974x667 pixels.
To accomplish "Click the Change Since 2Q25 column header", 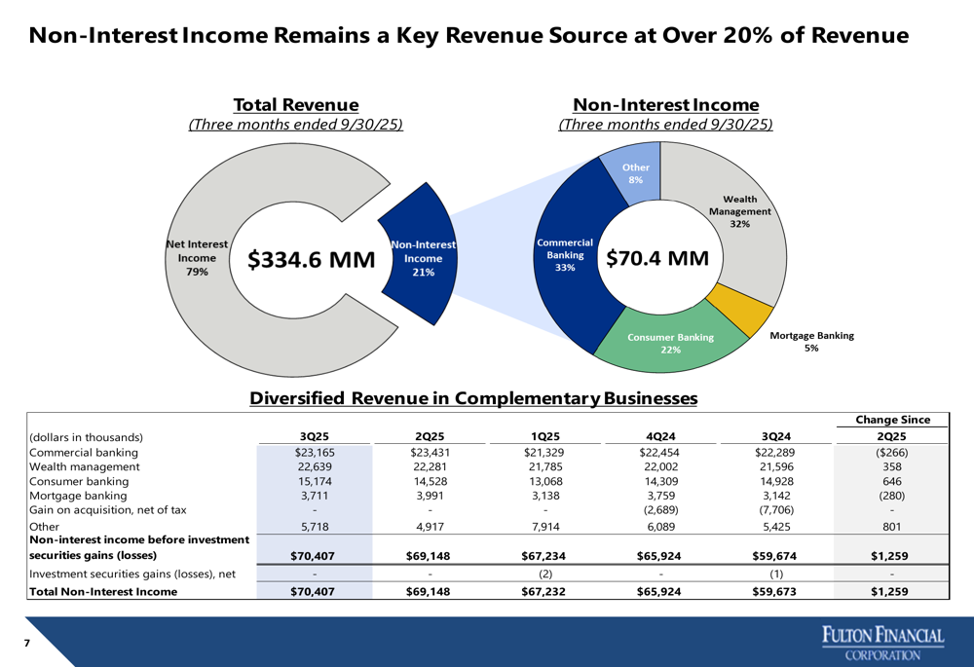I will click(x=892, y=427).
